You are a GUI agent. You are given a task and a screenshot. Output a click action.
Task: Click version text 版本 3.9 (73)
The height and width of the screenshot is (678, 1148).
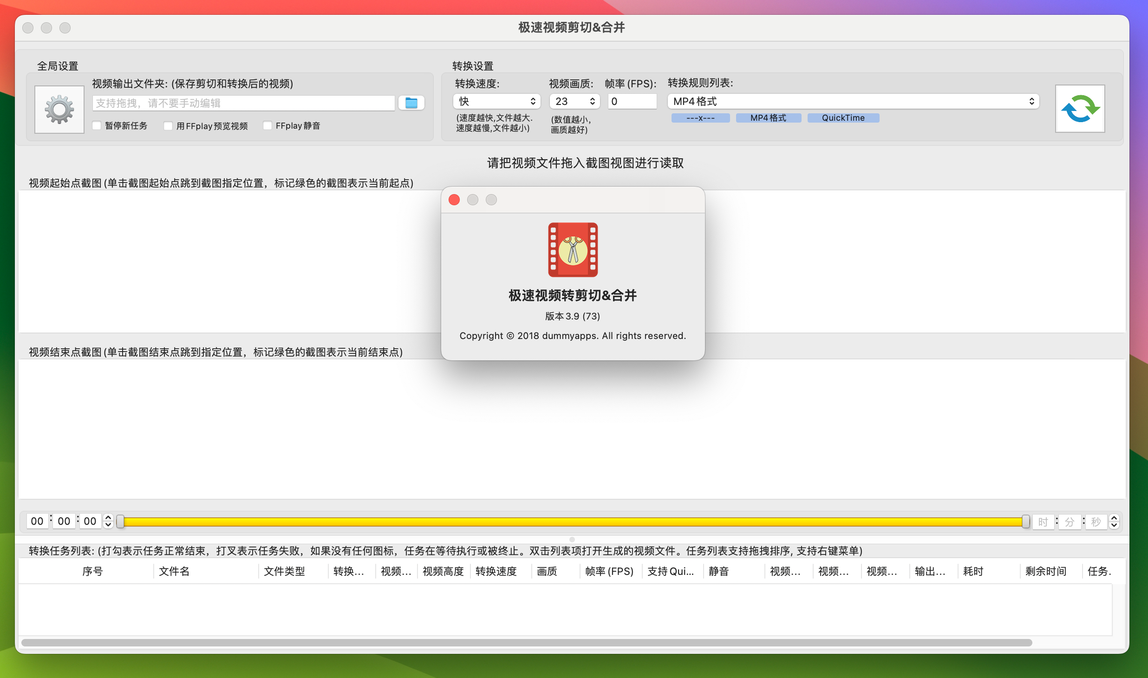pyautogui.click(x=573, y=316)
